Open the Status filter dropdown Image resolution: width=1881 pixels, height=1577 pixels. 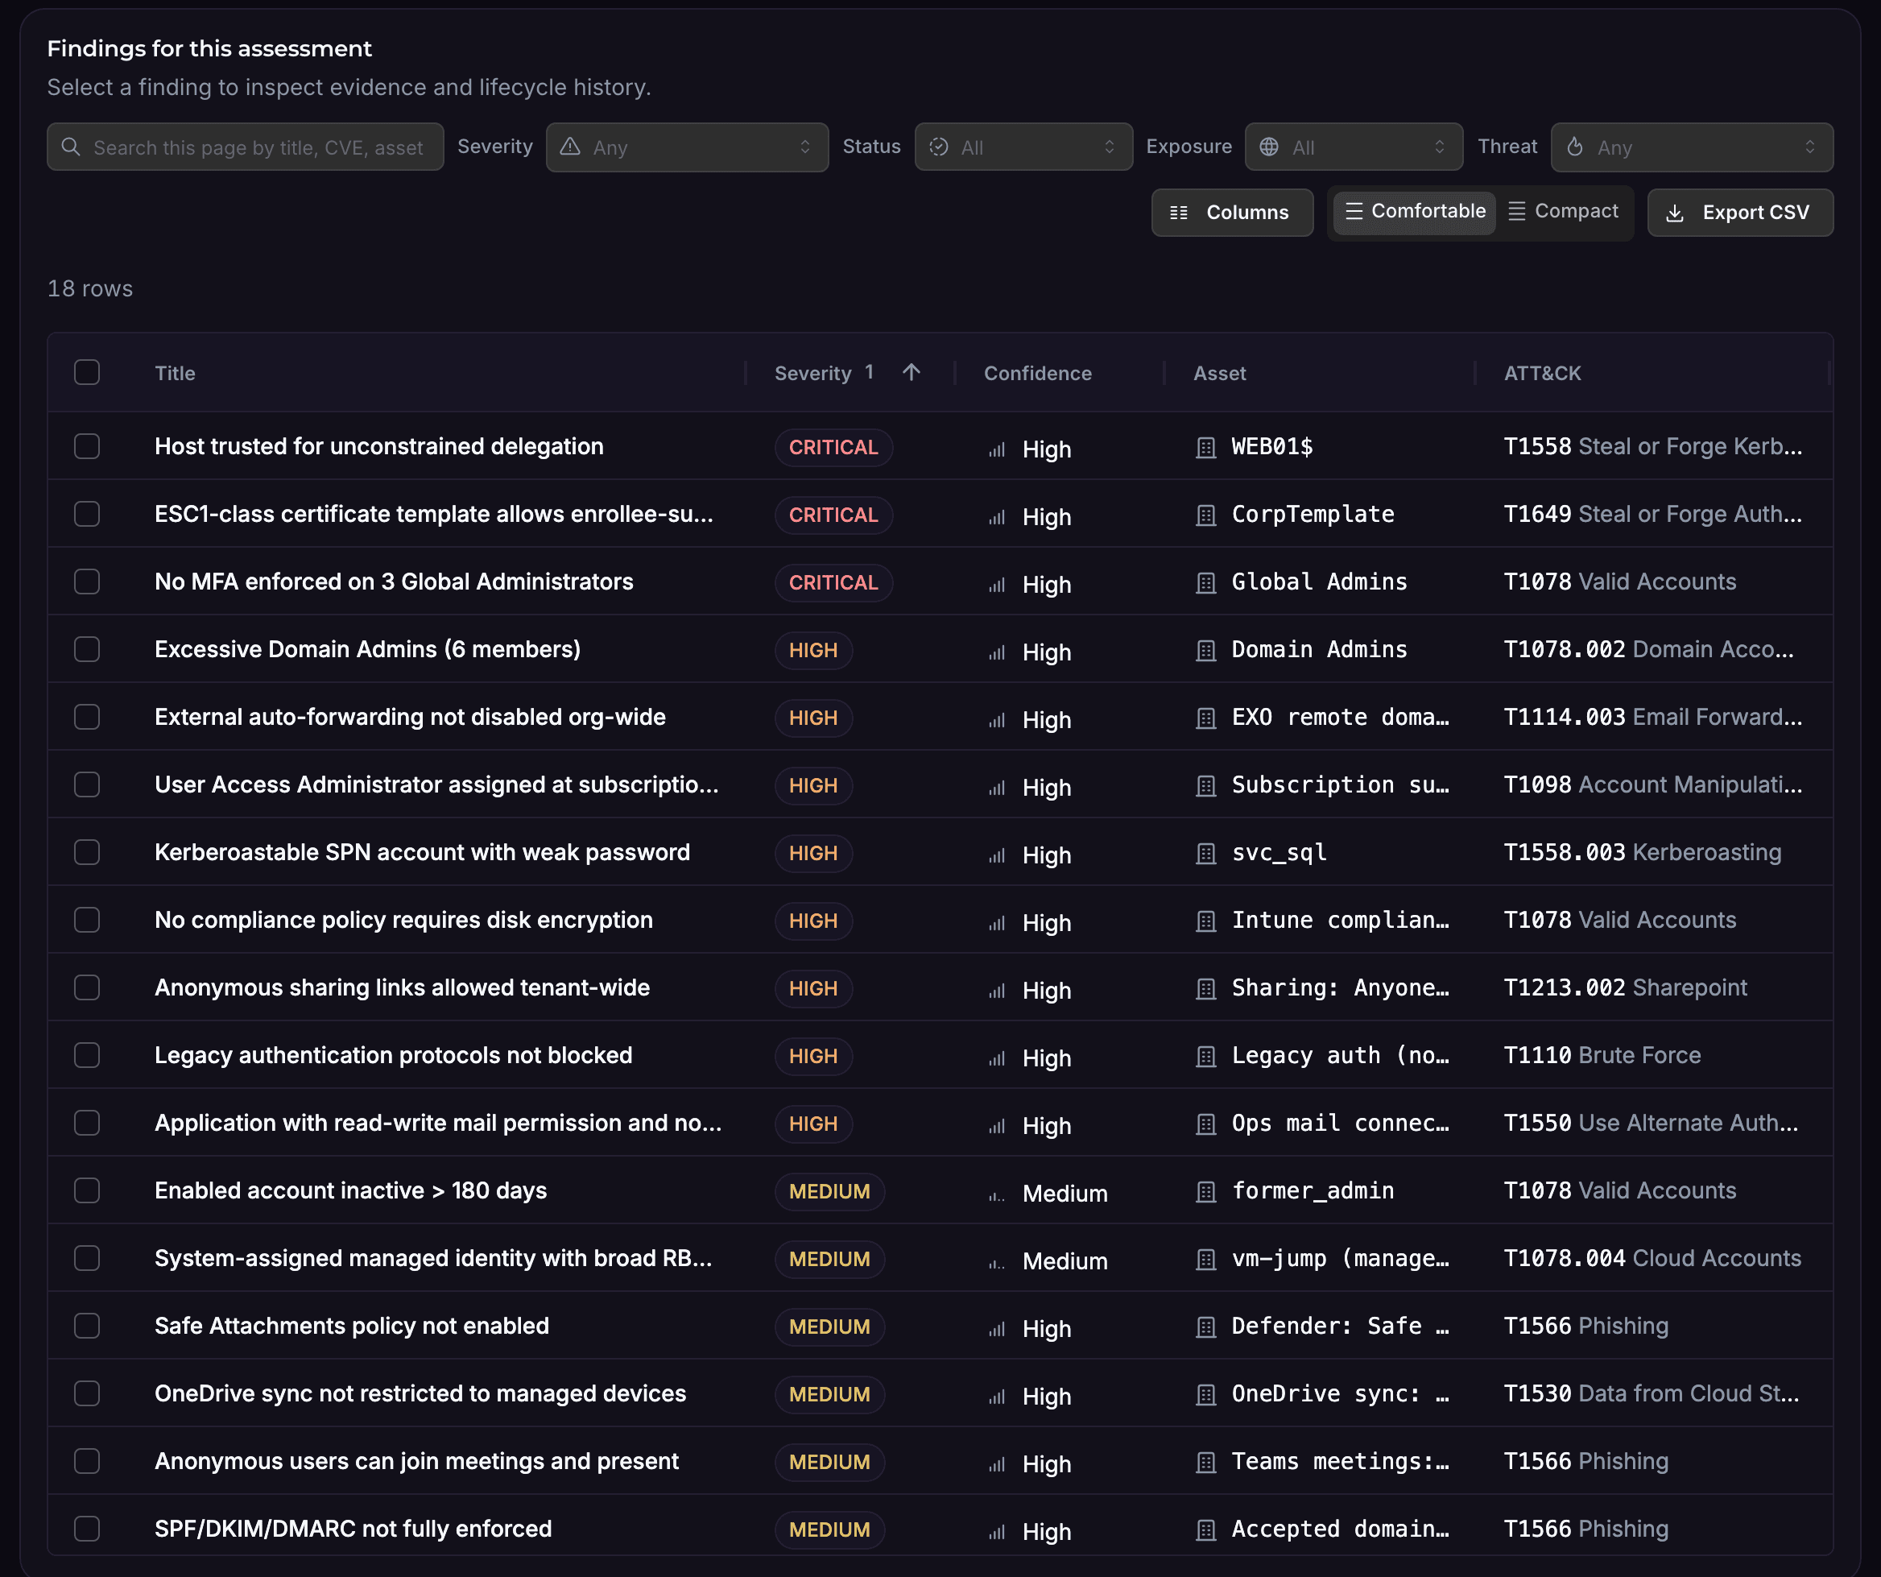1023,147
